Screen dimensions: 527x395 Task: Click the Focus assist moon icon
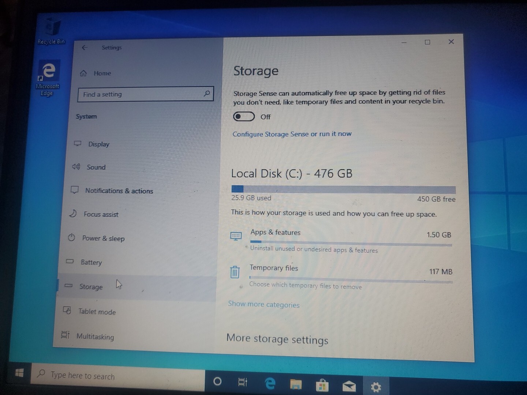pyautogui.click(x=73, y=214)
